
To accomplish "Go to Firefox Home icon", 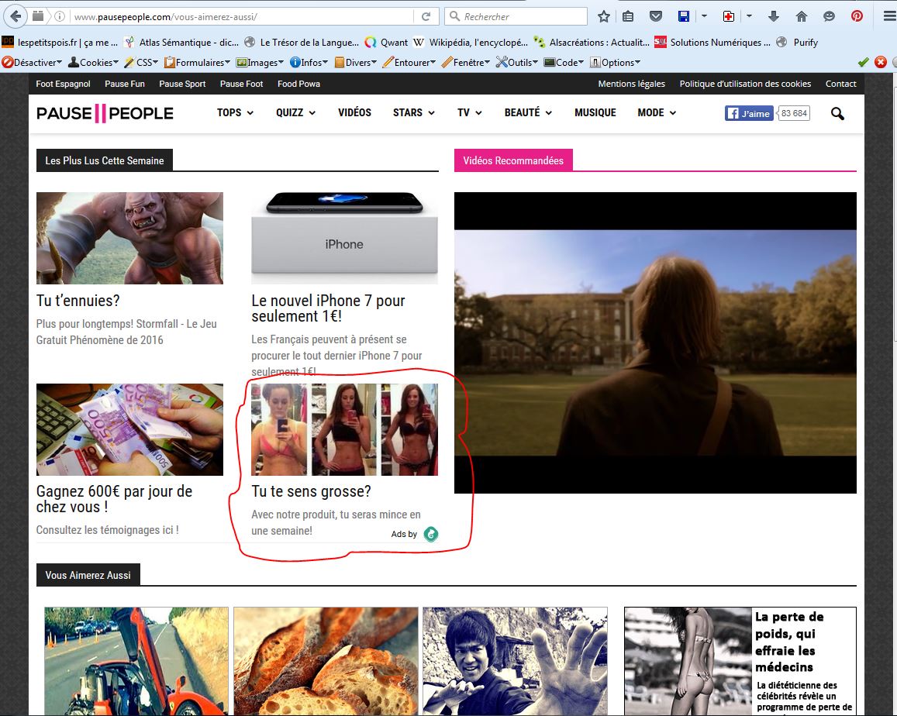I will [x=802, y=16].
